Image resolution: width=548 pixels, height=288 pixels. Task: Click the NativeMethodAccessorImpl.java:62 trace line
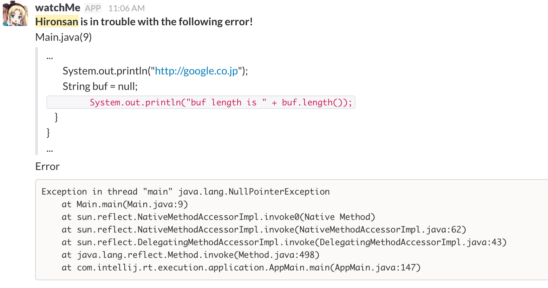pyautogui.click(x=264, y=230)
